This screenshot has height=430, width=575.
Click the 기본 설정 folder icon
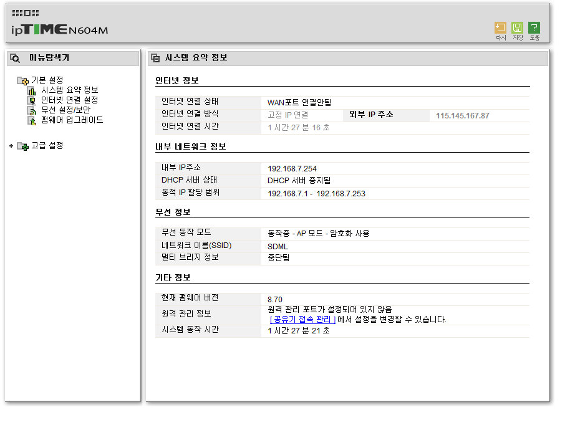tap(22, 80)
